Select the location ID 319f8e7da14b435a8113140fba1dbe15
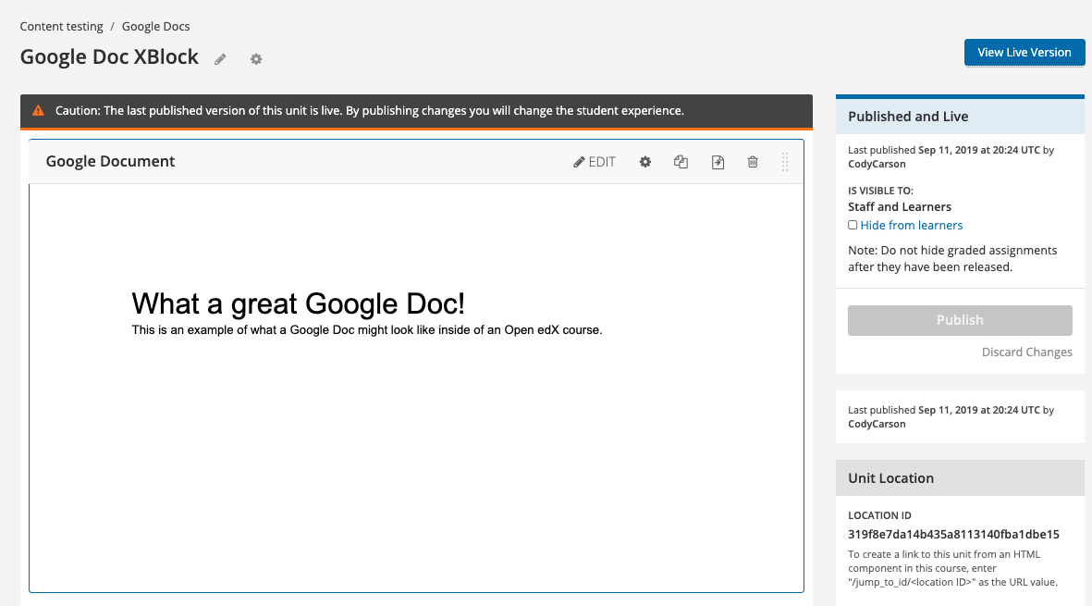 coord(953,534)
